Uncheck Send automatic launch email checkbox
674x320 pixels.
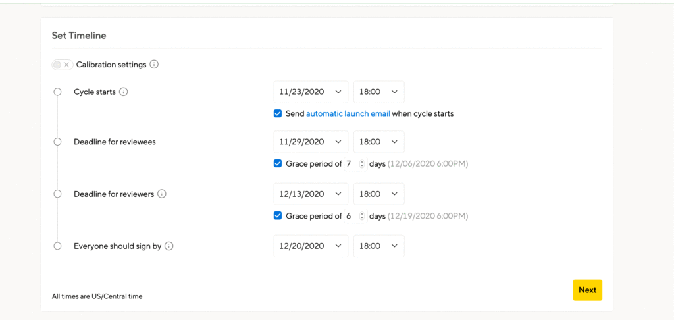pos(278,113)
